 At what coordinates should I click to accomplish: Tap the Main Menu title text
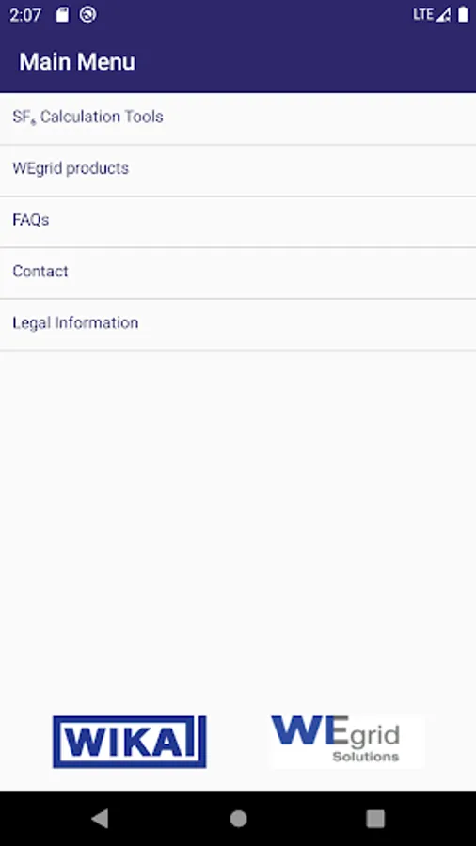(x=77, y=62)
